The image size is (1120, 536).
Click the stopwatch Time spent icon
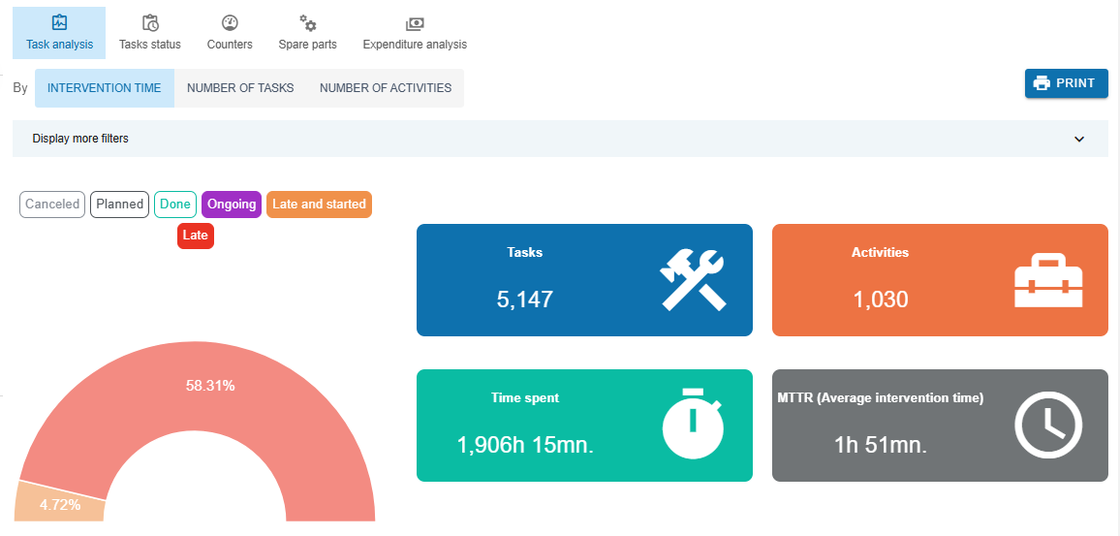pyautogui.click(x=693, y=424)
